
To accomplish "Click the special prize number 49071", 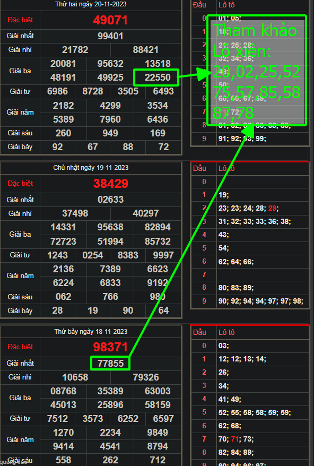I will click(110, 20).
